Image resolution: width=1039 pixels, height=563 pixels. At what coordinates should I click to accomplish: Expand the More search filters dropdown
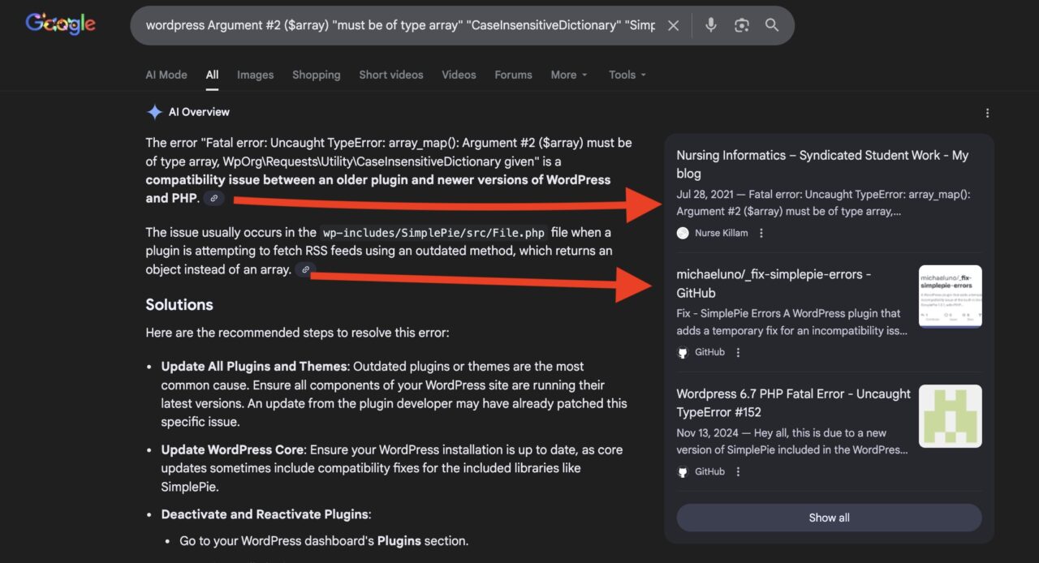pyautogui.click(x=568, y=75)
